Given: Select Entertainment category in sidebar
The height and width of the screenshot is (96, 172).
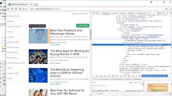Looking at the screenshot, I should 13,16.
